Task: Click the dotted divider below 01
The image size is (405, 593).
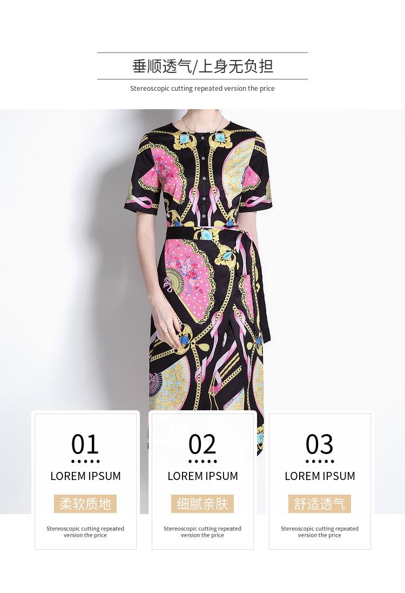Action: click(85, 462)
